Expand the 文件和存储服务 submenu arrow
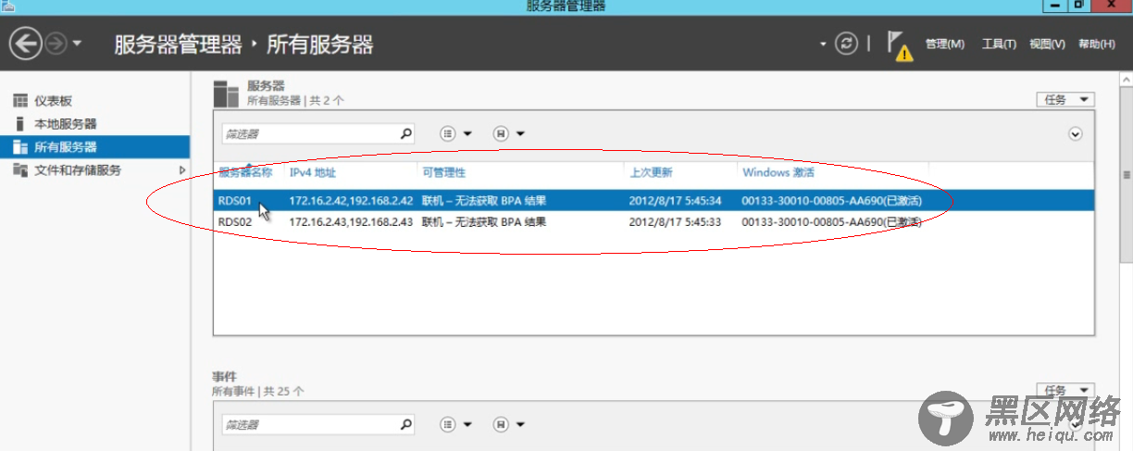Viewport: 1133px width, 451px height. pyautogui.click(x=182, y=170)
